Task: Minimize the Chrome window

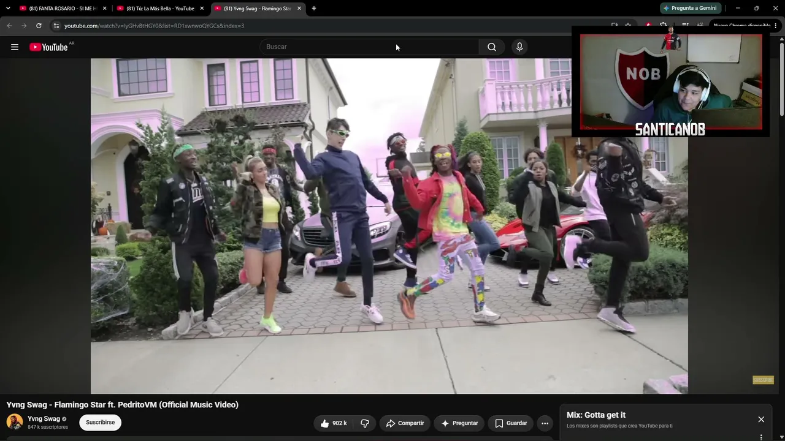Action: (x=738, y=8)
